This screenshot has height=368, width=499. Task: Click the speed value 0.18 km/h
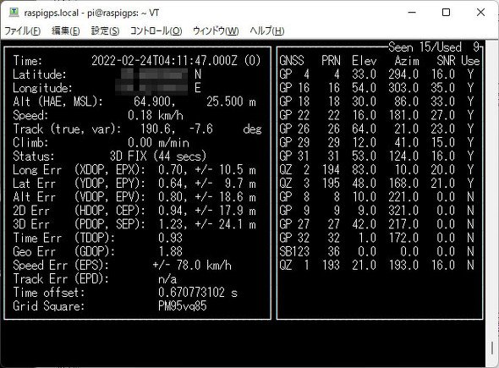[156, 115]
